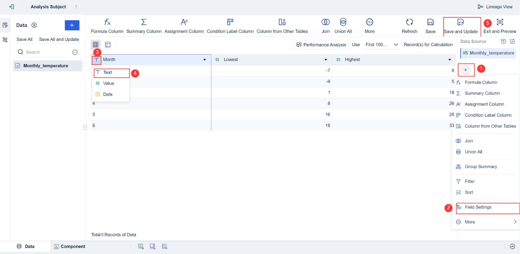The image size is (520, 254).
Task: Open the toolbar More options icon
Action: click(x=369, y=22)
